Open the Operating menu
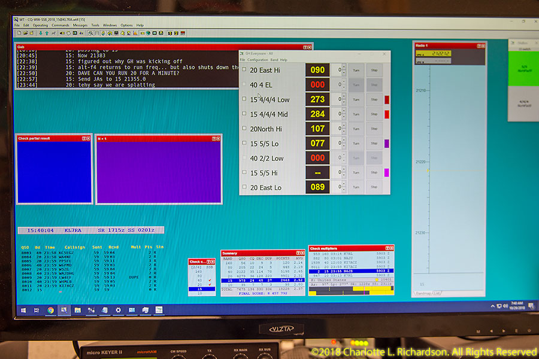Screen dimensions: 539x359 coord(40,25)
